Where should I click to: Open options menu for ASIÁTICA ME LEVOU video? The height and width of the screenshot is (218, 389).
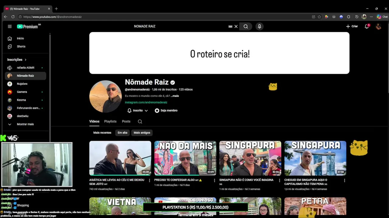point(149,180)
